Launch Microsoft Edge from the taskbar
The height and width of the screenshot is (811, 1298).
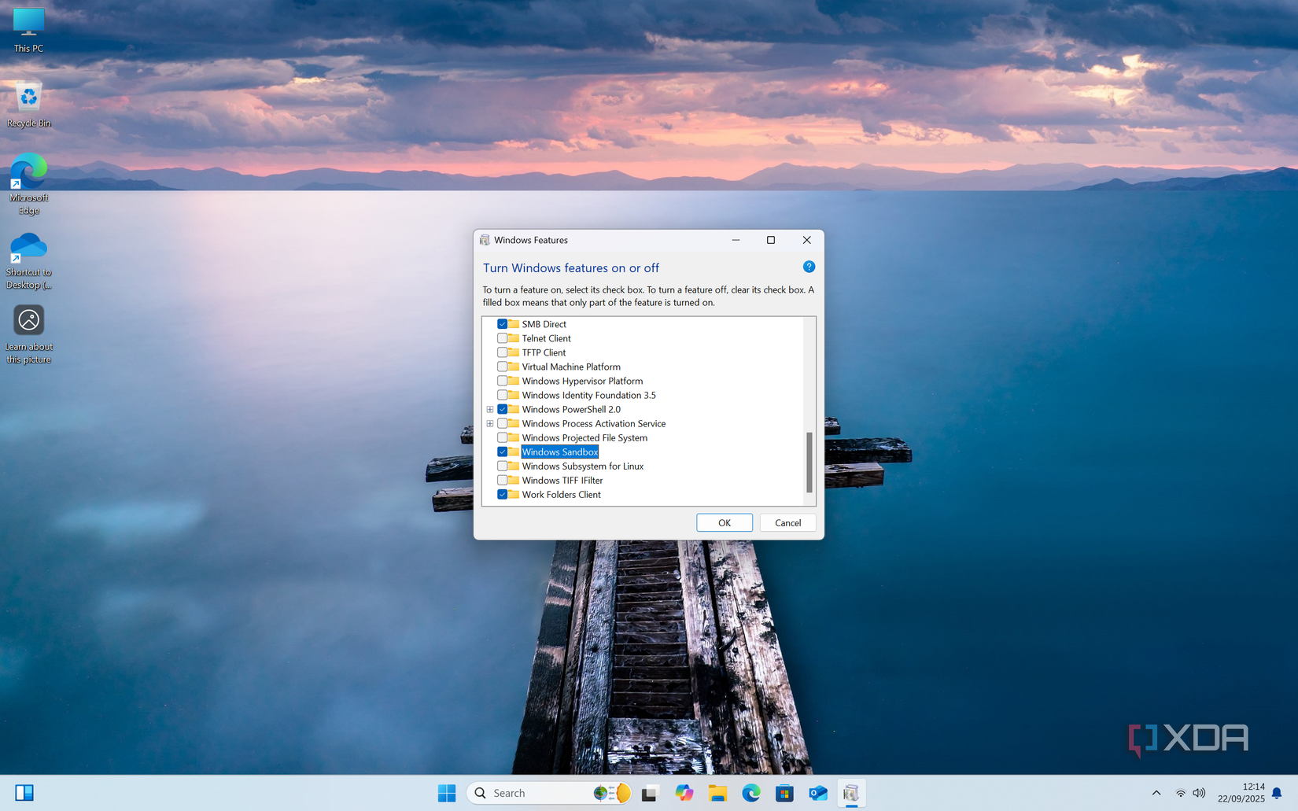point(751,793)
